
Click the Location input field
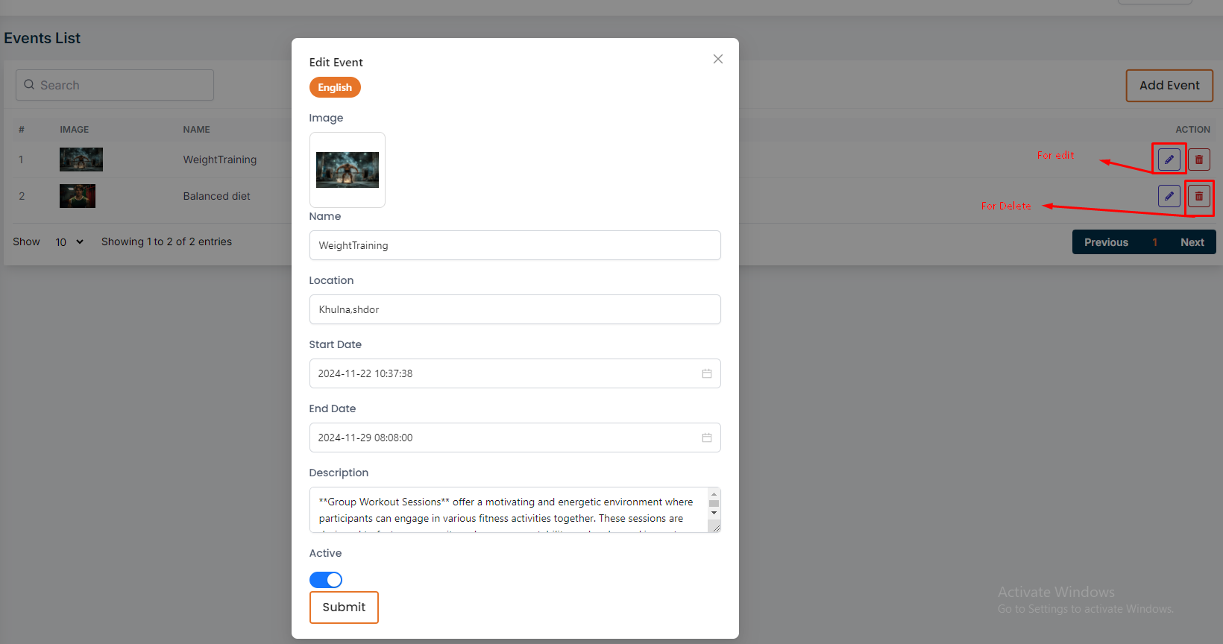click(515, 309)
